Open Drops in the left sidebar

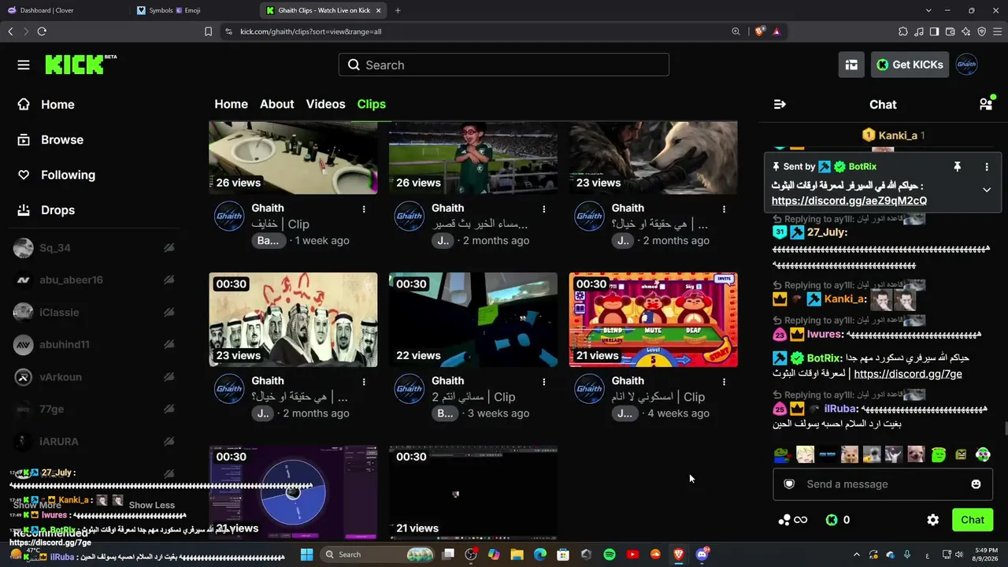point(57,210)
